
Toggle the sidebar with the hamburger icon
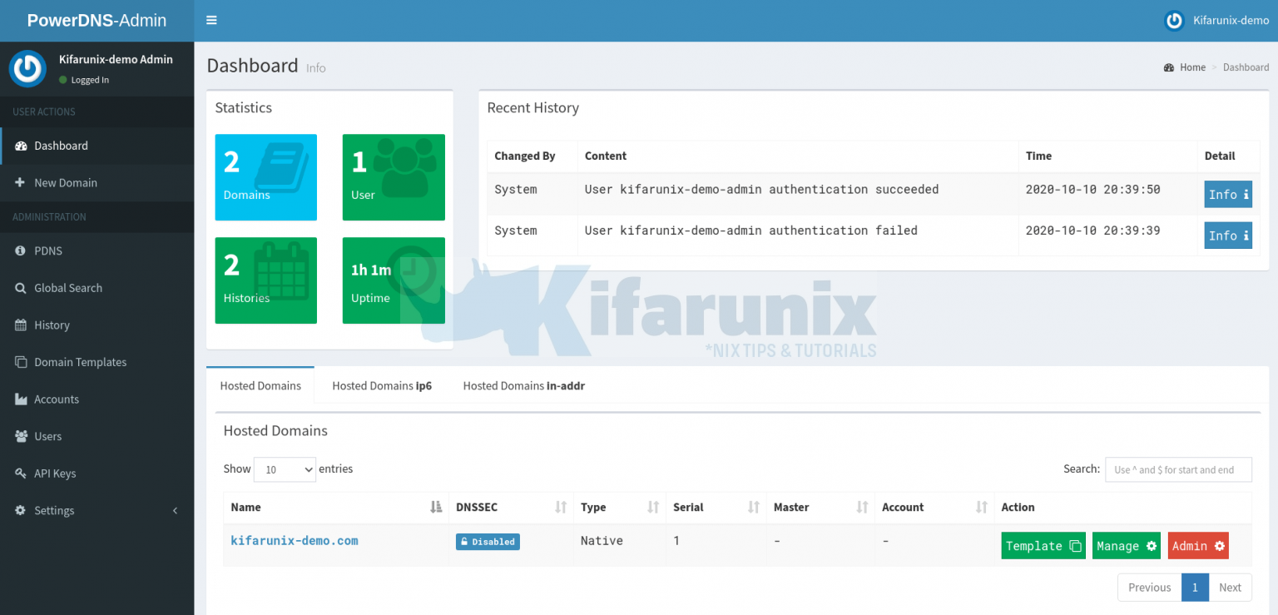pyautogui.click(x=211, y=20)
